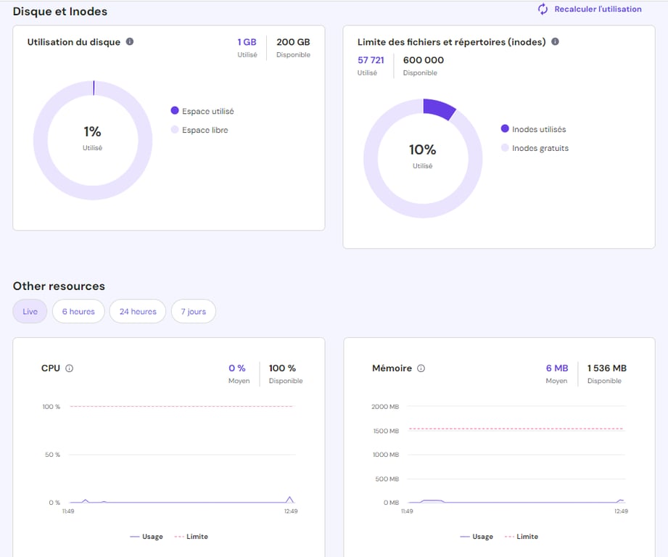Click the 57 721 inodes used value
The width and height of the screenshot is (668, 557).
coord(371,60)
